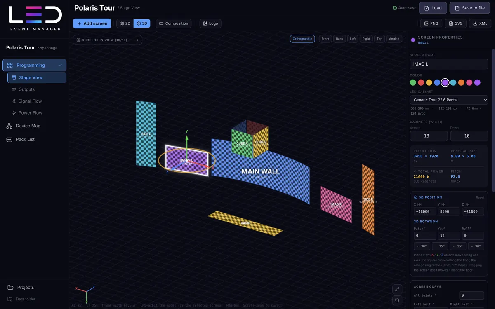Collapse the Programming section chevron
The image size is (495, 309).
click(60, 65)
